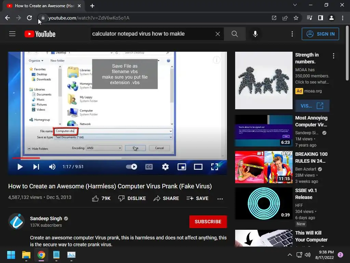Go forward in browser
This screenshot has height=263, width=350.
point(18,18)
